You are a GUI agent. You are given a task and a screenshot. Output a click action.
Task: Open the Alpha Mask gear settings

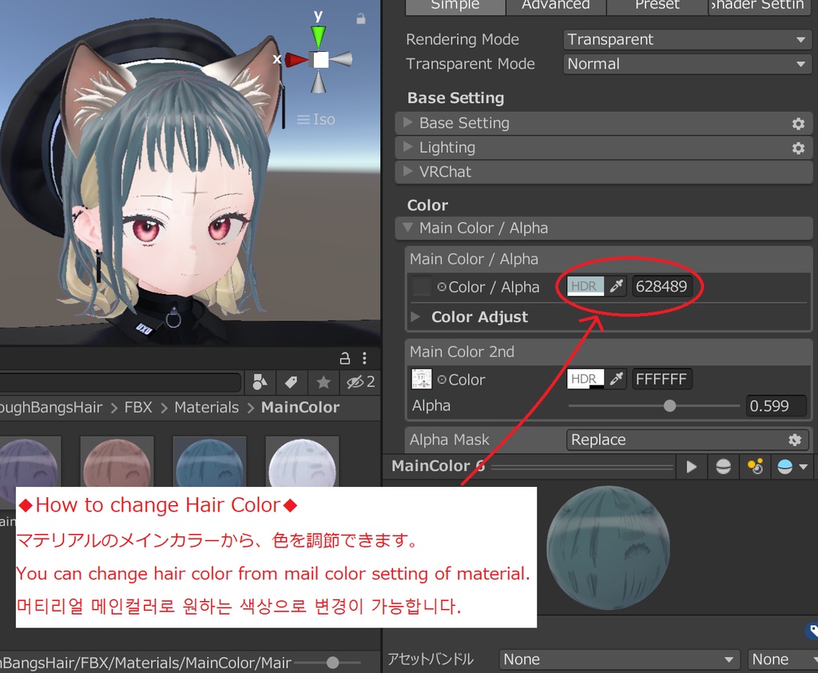click(794, 439)
